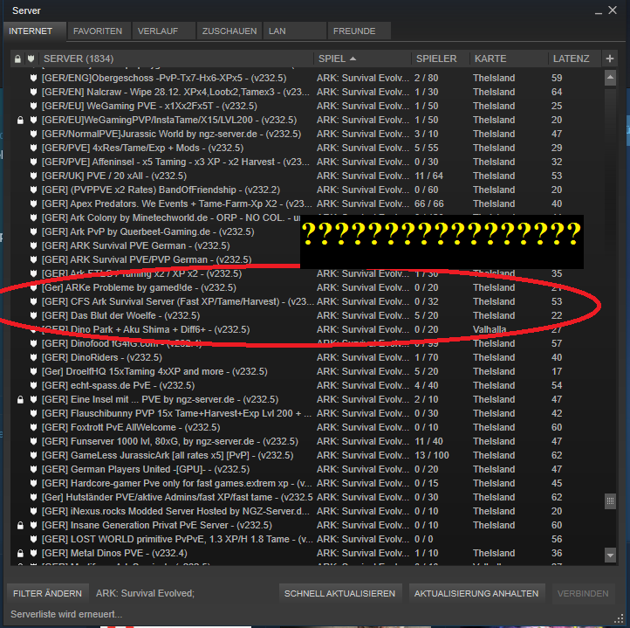The width and height of the screenshot is (630, 628).
Task: Select the BandOfFriendship server row
Action: tap(307, 190)
